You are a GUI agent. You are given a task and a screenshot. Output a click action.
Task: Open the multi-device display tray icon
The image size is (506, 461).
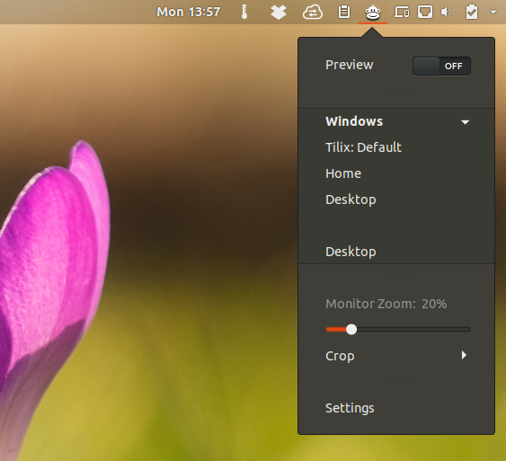coord(402,13)
